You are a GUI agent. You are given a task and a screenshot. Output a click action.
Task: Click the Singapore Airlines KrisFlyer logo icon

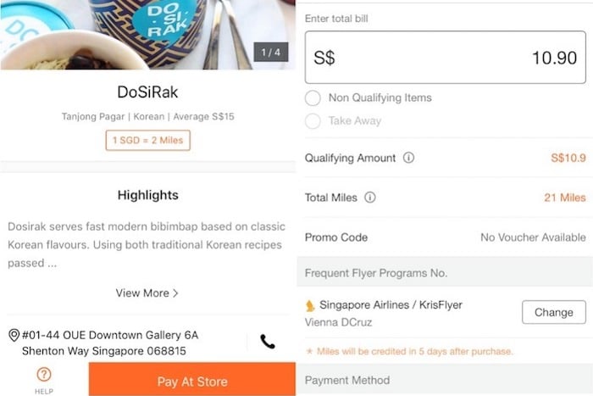310,305
